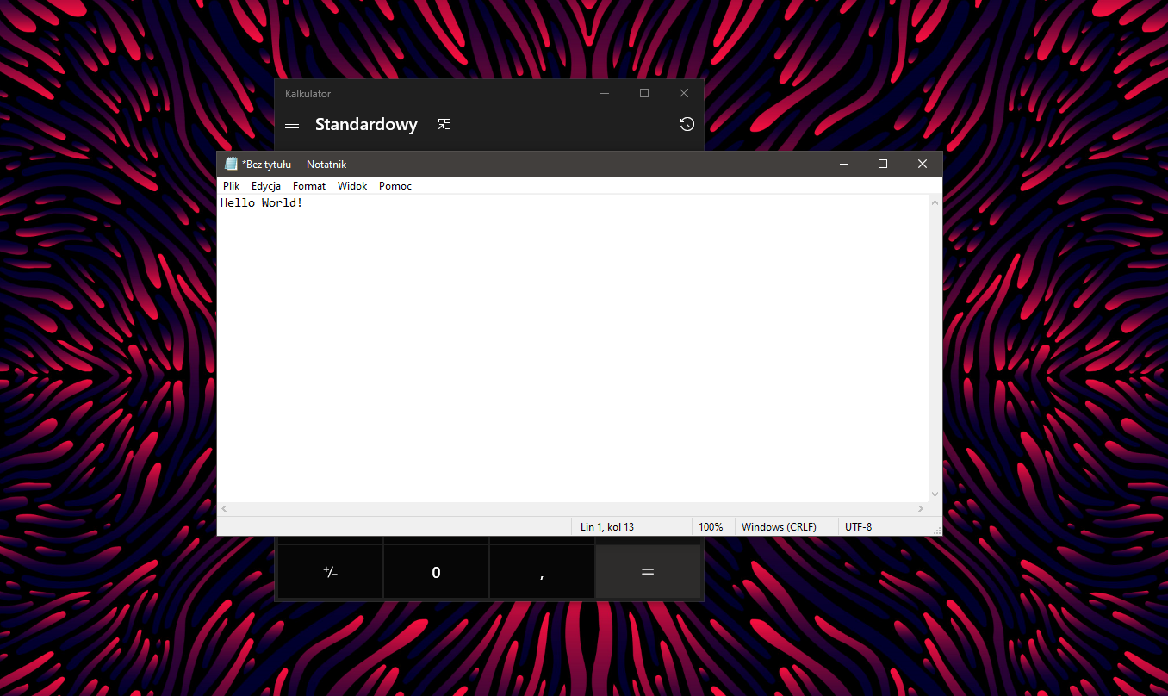This screenshot has width=1168, height=696.
Task: Close the Notatnik window
Action: point(923,164)
